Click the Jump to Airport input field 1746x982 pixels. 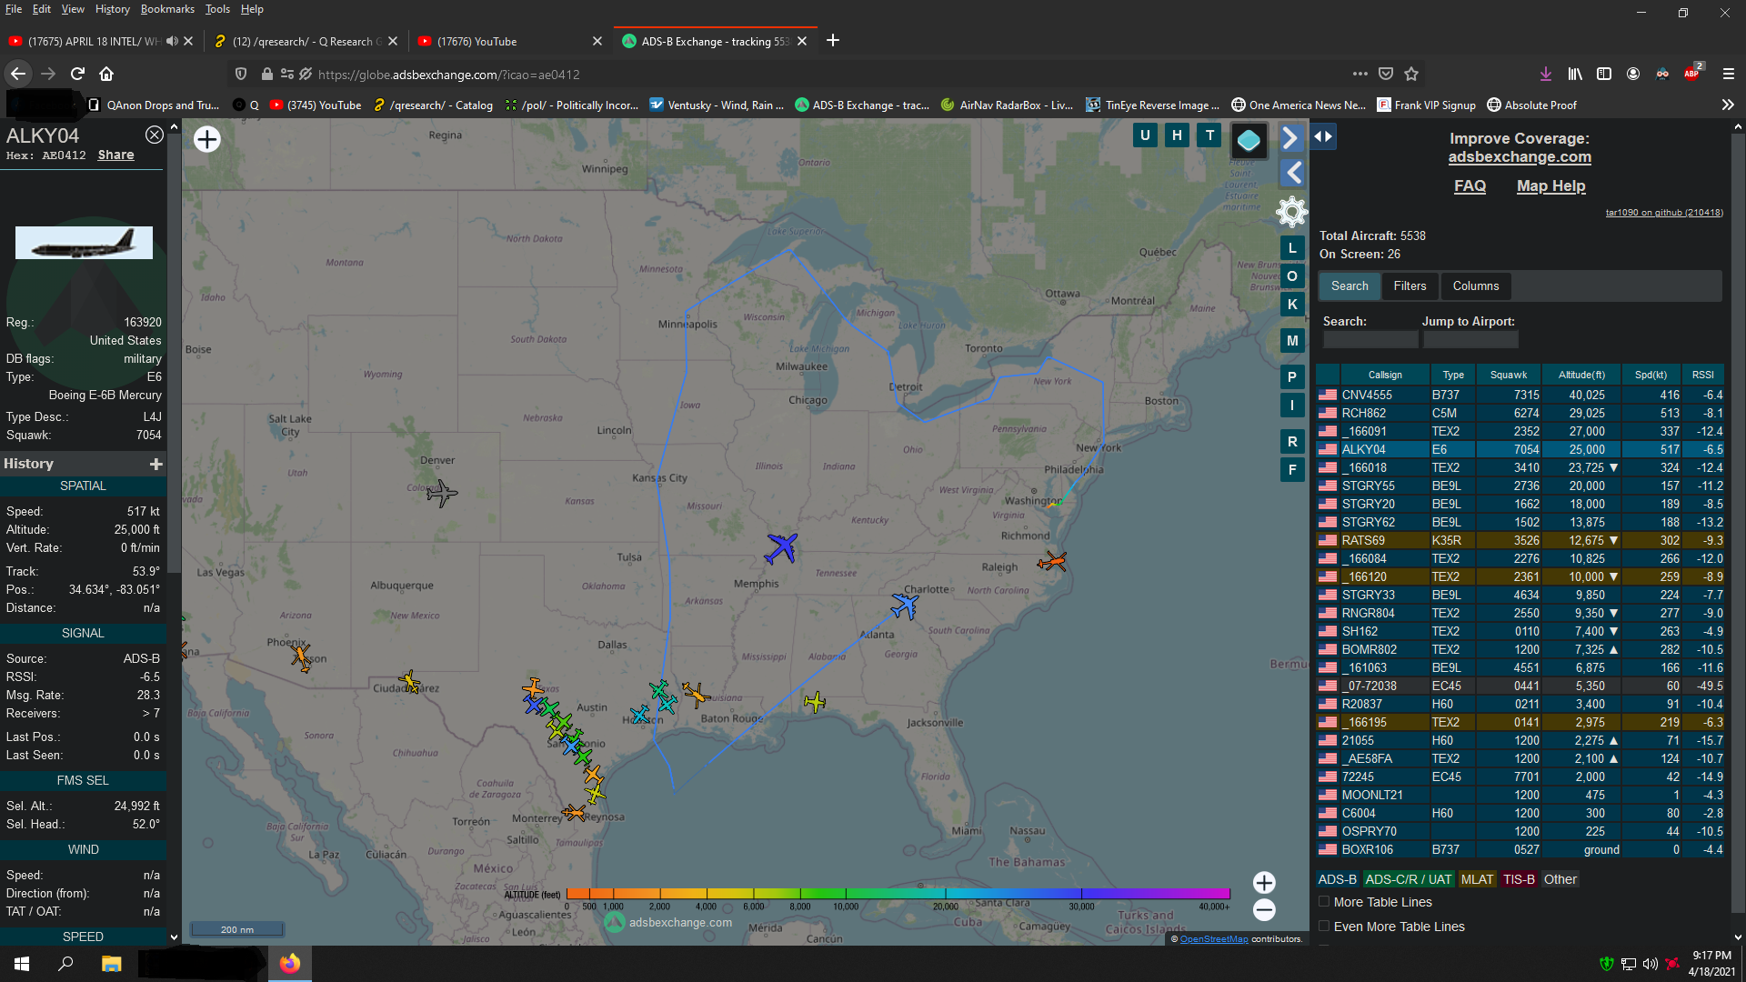tap(1470, 340)
